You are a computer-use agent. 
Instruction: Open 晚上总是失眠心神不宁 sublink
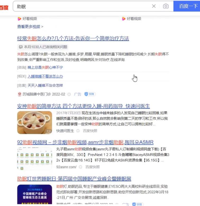click(x=45, y=67)
